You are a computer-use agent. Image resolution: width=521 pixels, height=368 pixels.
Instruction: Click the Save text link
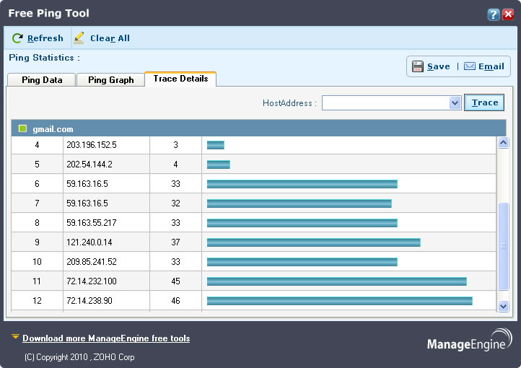pos(438,66)
